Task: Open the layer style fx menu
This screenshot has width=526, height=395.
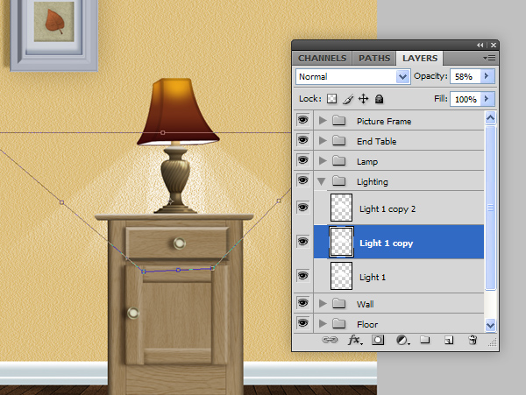Action: tap(355, 339)
